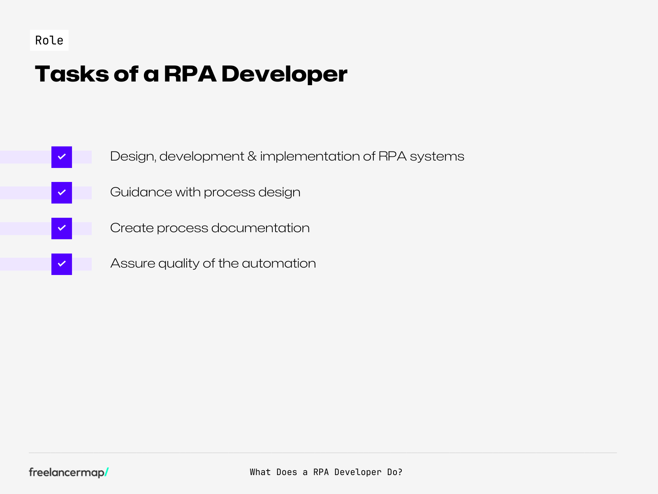Click the checkmark beside Create process documentation
658x494 pixels.
61,228
